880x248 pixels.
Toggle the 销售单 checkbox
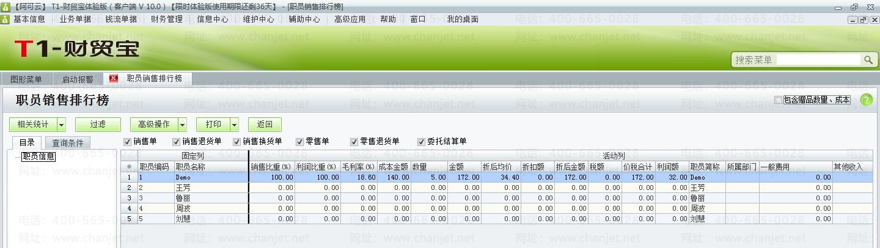[x=127, y=142]
